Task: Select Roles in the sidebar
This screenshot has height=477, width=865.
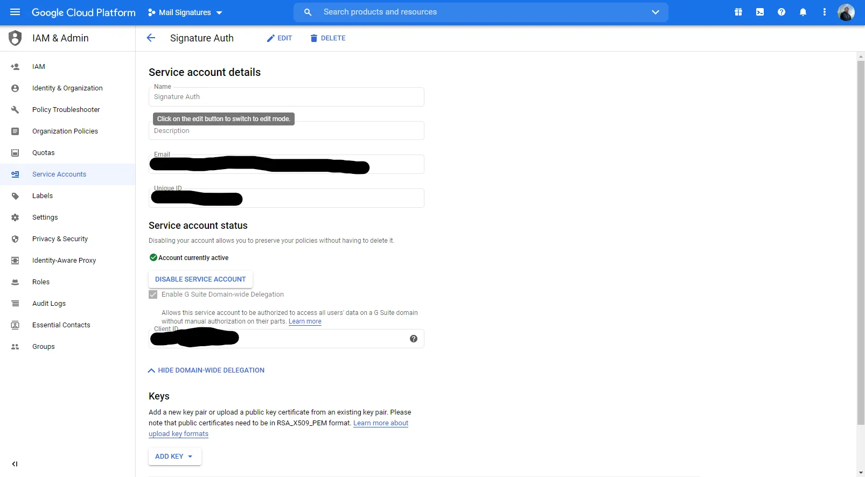Action: pyautogui.click(x=41, y=282)
